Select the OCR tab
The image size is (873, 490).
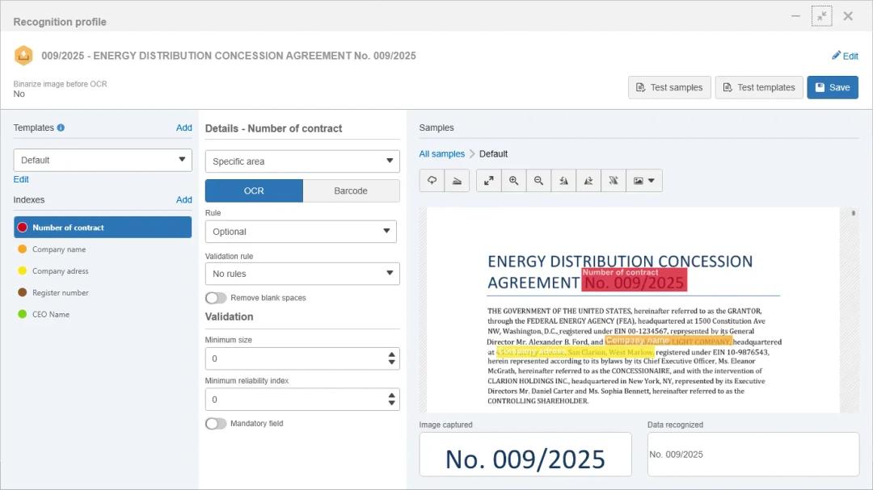[x=254, y=191]
